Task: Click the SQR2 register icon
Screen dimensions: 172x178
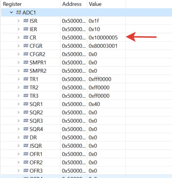Action: coord(26,112)
